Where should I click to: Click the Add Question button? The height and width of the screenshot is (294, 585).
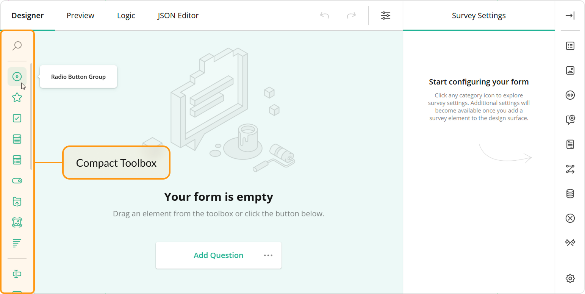tap(218, 255)
